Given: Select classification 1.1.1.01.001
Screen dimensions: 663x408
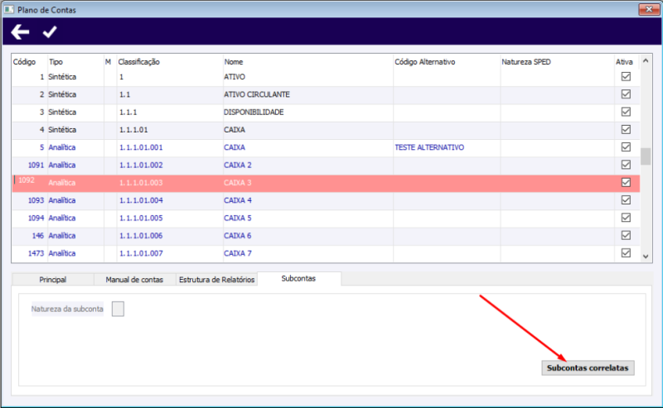Looking at the screenshot, I should tap(141, 147).
